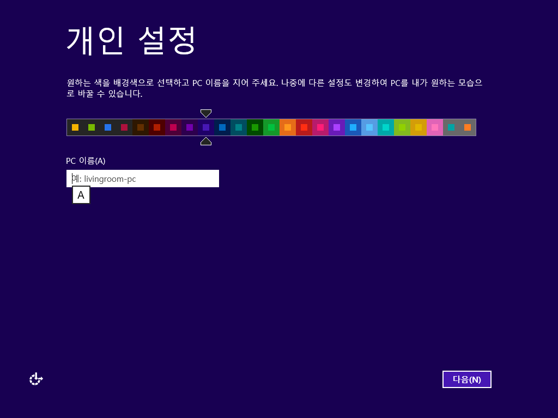
Task: Select the lime green swatch near gold
Action: click(x=403, y=127)
